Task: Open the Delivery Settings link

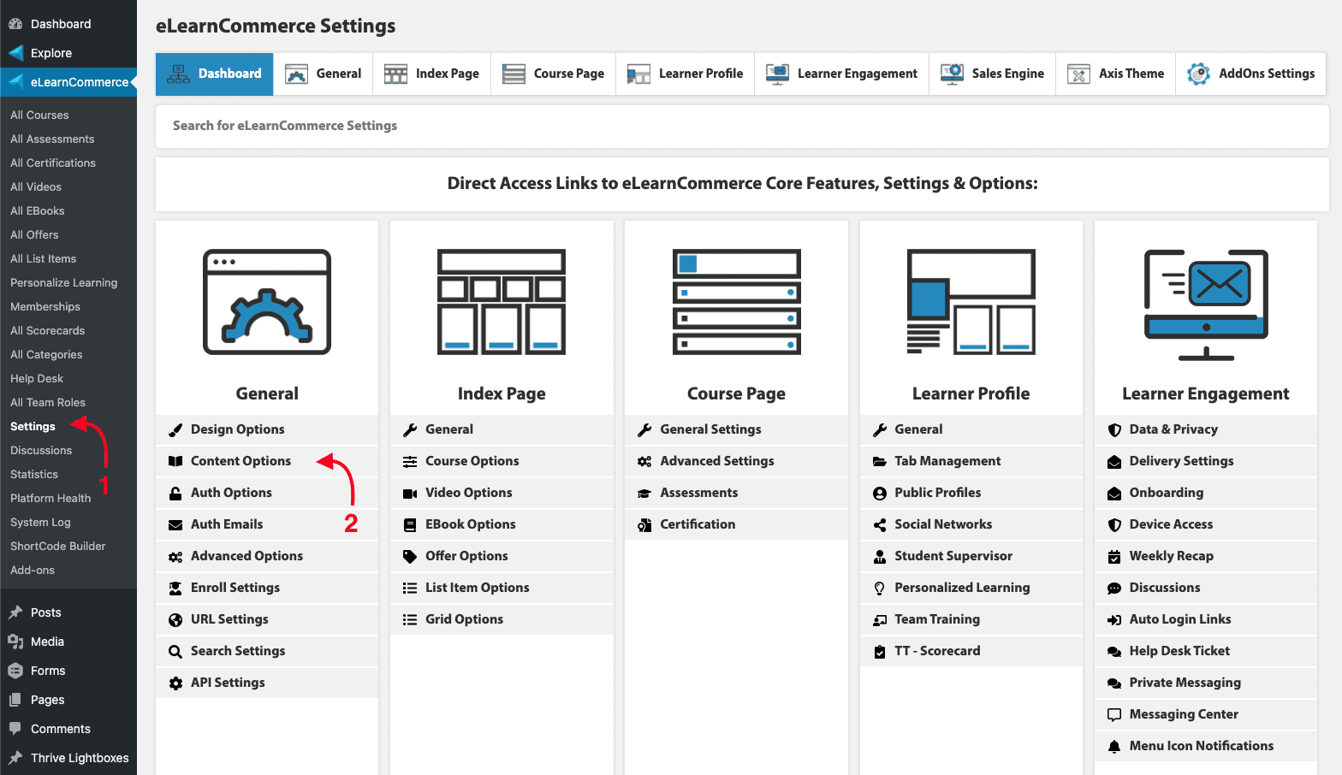Action: point(1182,461)
